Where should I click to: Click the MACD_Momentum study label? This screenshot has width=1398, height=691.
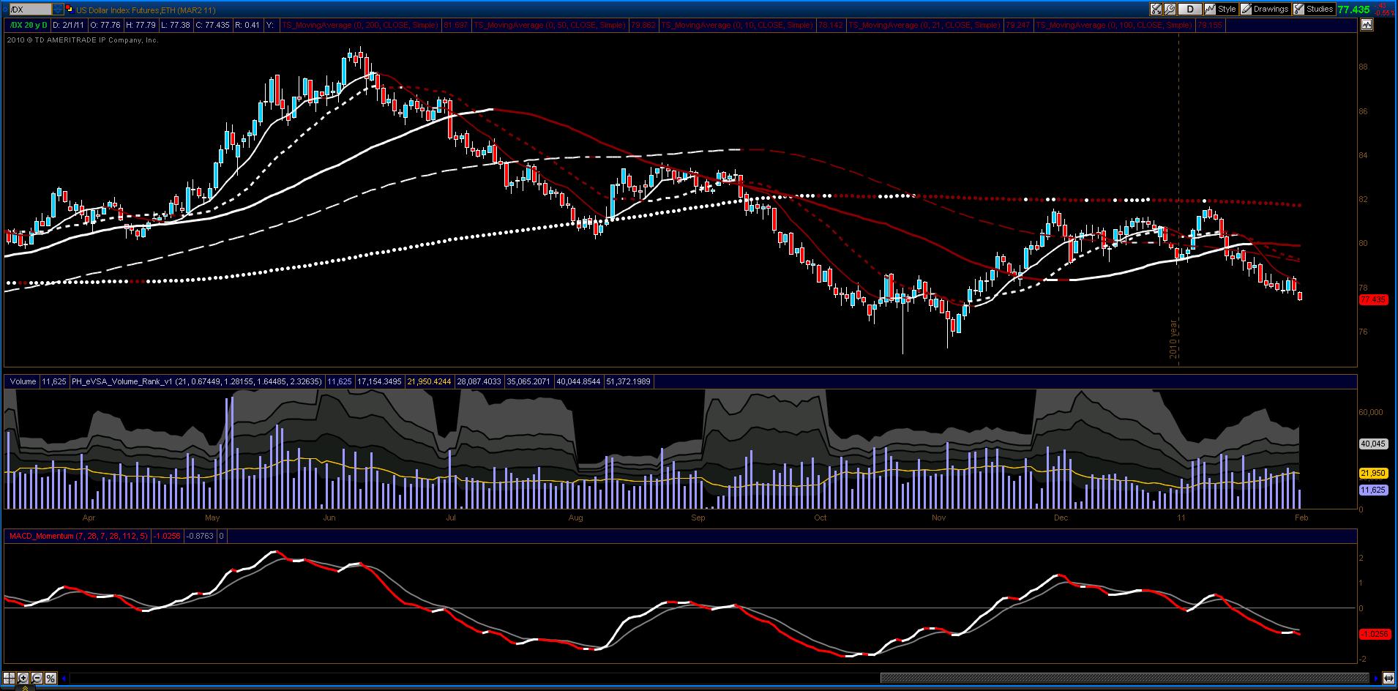[78, 536]
